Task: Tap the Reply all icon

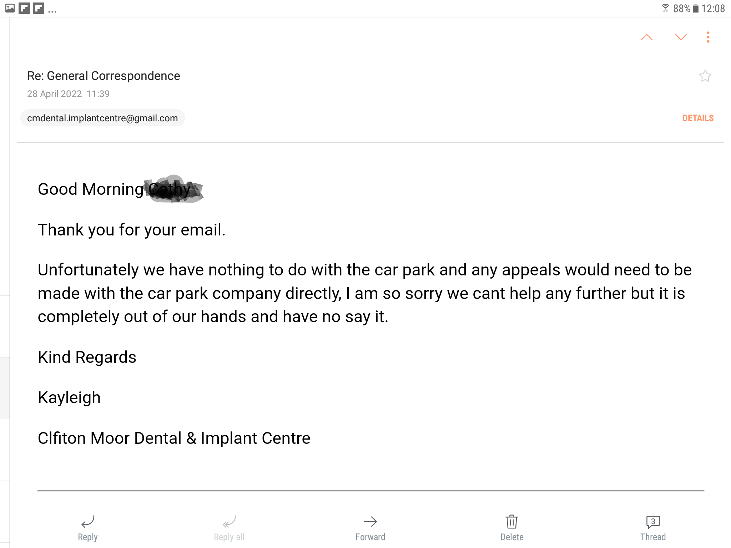Action: click(229, 522)
